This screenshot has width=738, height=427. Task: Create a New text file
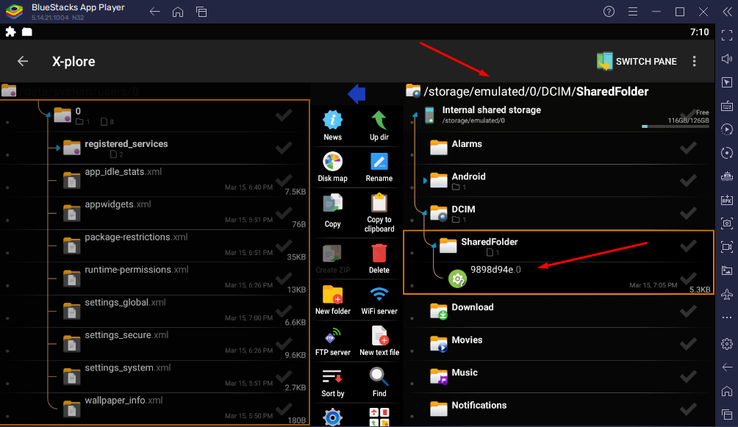pyautogui.click(x=379, y=341)
